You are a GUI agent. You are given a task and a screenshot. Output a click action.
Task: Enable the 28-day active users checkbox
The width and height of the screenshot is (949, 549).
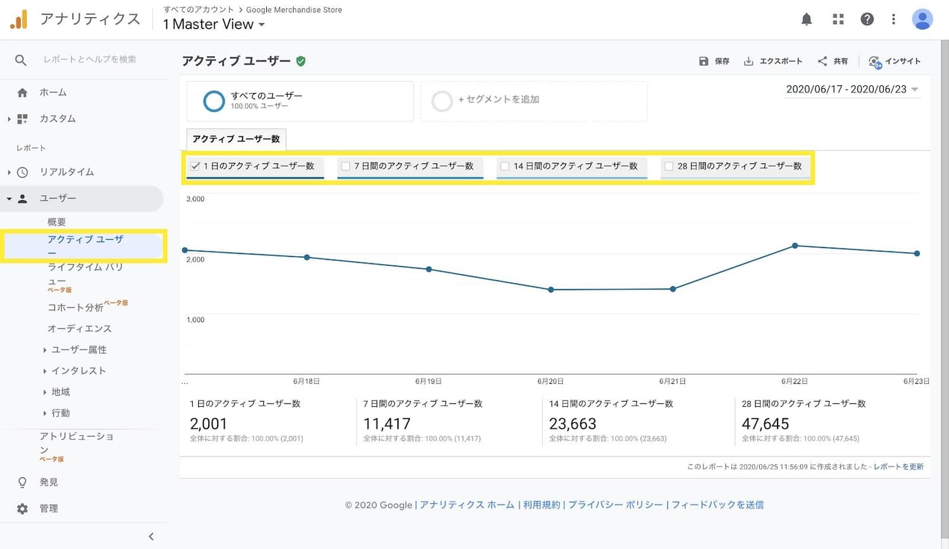tap(669, 166)
